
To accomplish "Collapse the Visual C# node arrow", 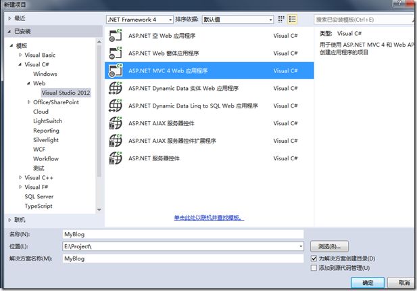I will coord(20,64).
